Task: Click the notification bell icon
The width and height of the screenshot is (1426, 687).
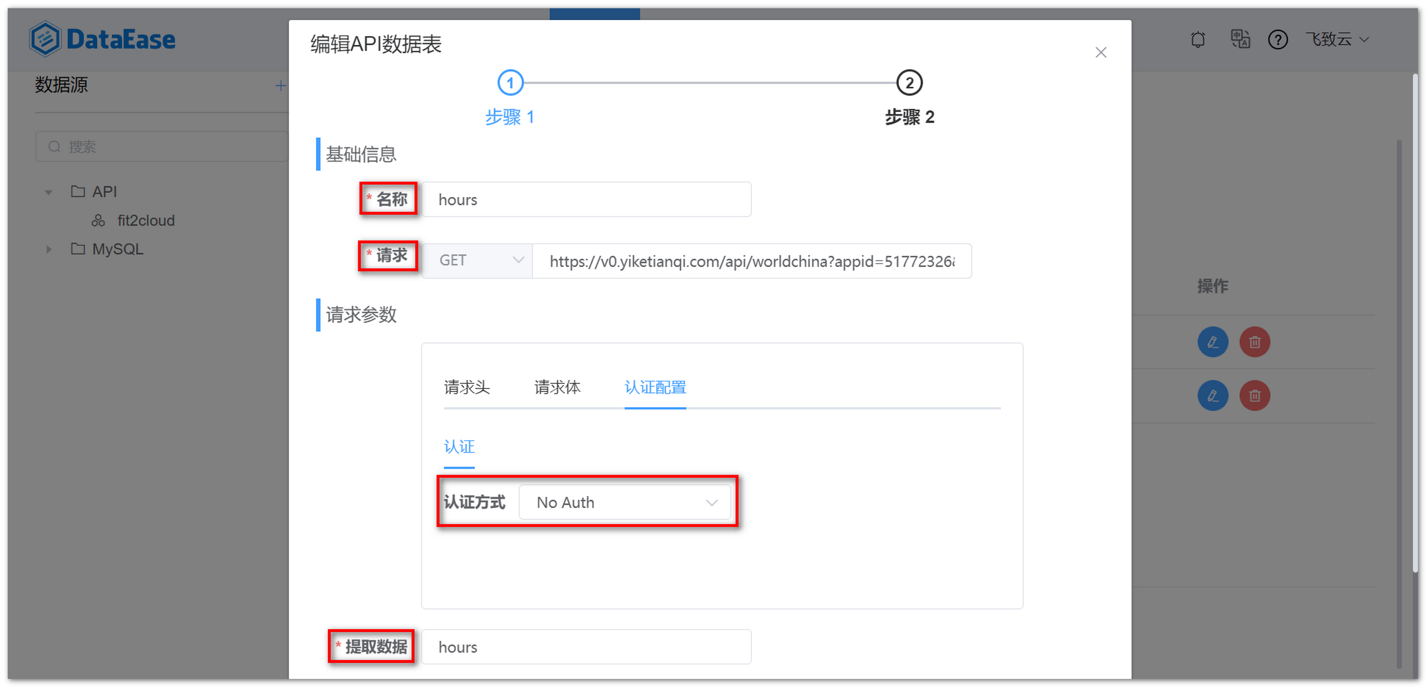Action: (1197, 39)
